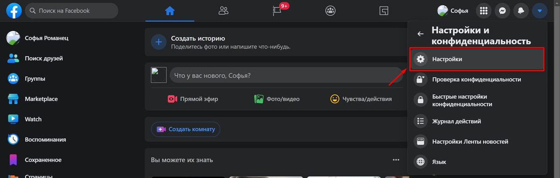Viewport: 560px width, 178px height.
Task: Open three-dot options for Вы можете их знать
Action: pyautogui.click(x=396, y=160)
